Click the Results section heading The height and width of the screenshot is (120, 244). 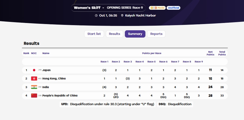click(31, 44)
